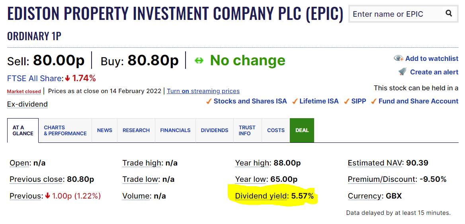Screen dimensions: 465x224
Task: Add this stock to watchlist
Action: coord(432,58)
